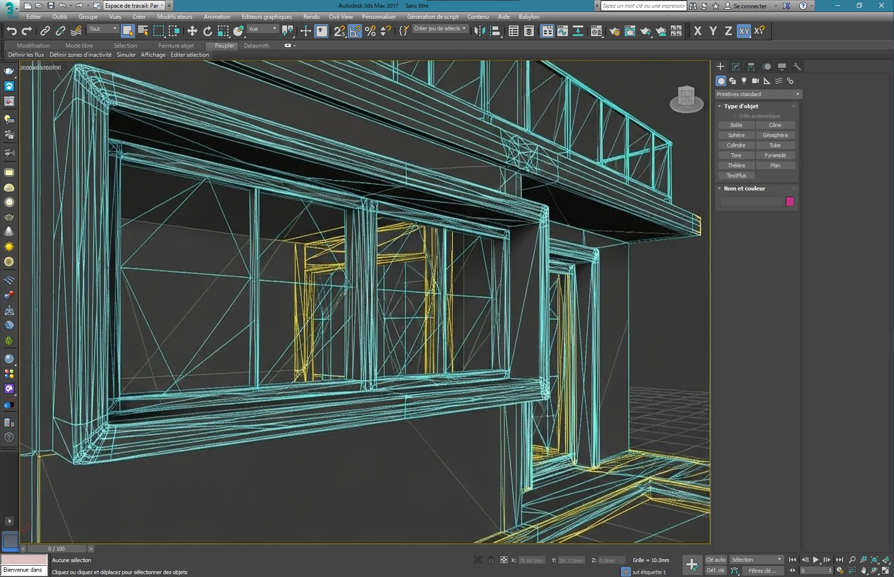This screenshot has height=577, width=894.
Task: Activate the Select and Link tool
Action: (x=45, y=31)
